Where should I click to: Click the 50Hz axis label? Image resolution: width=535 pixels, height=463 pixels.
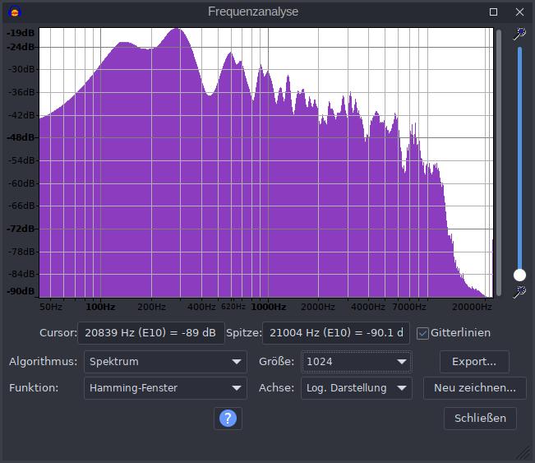(51, 307)
